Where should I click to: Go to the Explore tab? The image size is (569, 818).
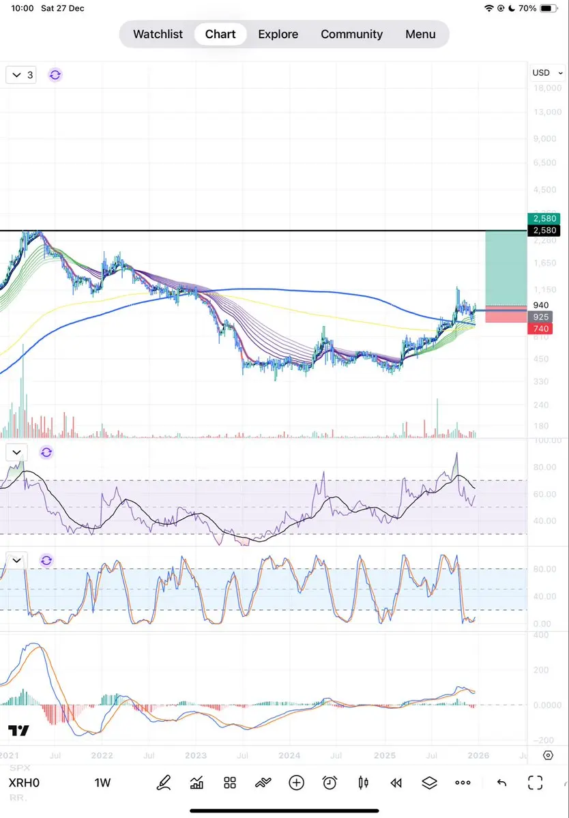[x=278, y=34]
